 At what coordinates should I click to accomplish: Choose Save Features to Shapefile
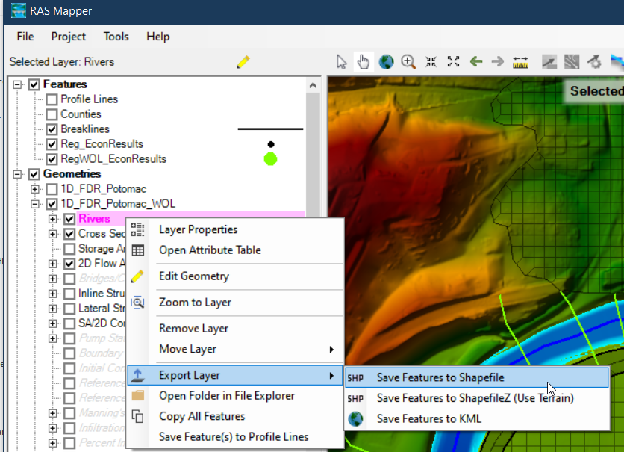(x=440, y=378)
